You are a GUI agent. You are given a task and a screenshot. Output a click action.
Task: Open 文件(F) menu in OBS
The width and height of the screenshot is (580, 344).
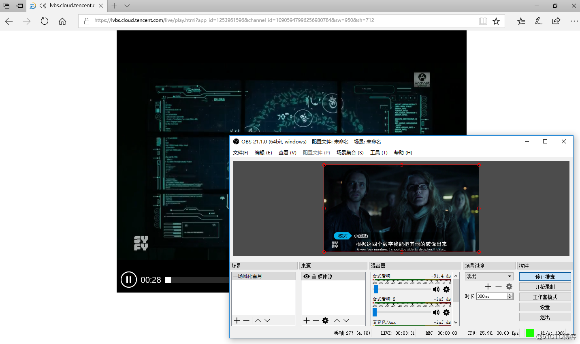point(240,153)
